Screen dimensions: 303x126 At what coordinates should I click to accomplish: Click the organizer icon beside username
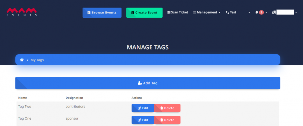point(274,12)
